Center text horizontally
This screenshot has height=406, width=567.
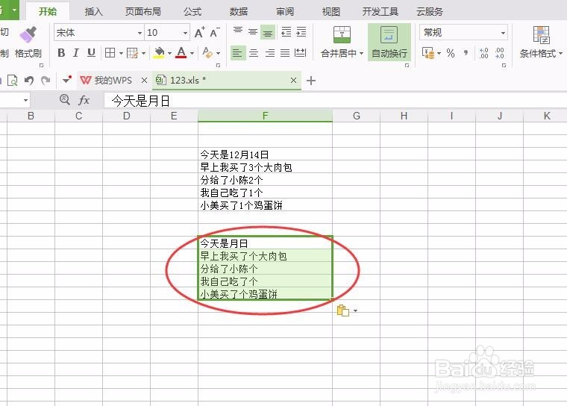pos(254,53)
